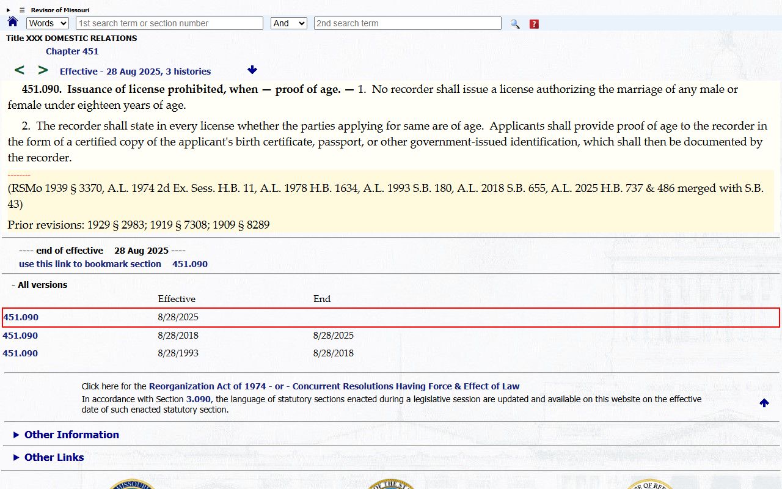Open the 451.090 version effective 8/28/1993
The image size is (782, 489).
point(20,353)
